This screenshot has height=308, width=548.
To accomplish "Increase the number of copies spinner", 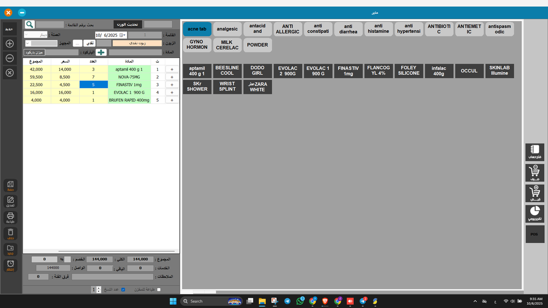I will coord(98,288).
